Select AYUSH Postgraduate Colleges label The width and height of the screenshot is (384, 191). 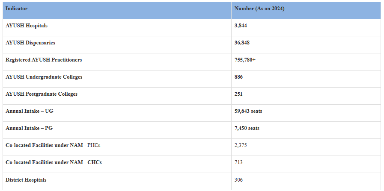(x=42, y=94)
